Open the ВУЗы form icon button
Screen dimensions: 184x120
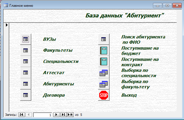[x=26, y=39]
